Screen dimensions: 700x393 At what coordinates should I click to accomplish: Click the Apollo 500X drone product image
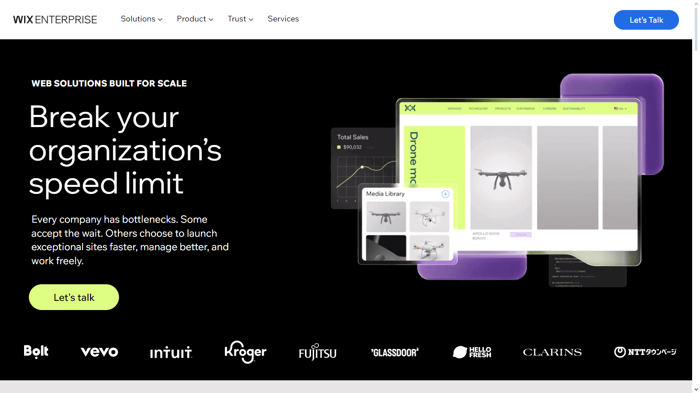coord(501,178)
